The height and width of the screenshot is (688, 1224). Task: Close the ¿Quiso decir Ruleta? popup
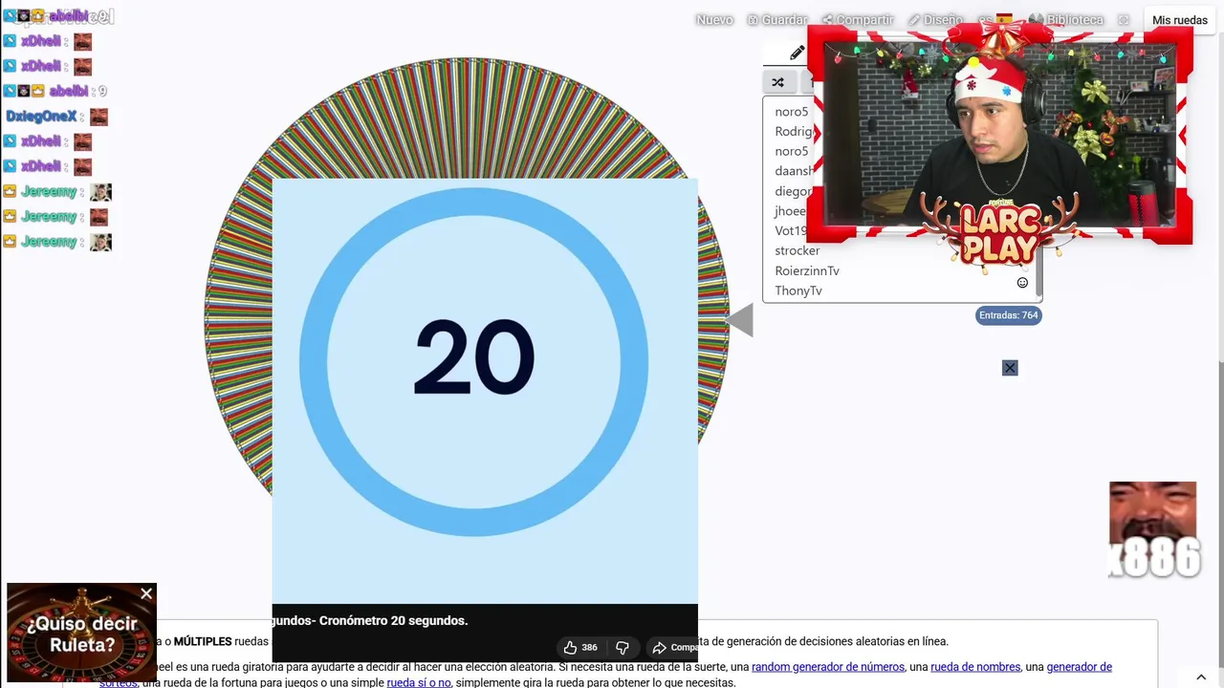(146, 594)
